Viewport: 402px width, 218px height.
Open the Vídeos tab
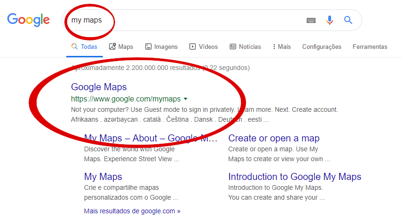click(203, 47)
